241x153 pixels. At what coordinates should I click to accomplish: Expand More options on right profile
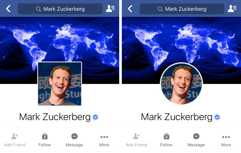coord(226,141)
